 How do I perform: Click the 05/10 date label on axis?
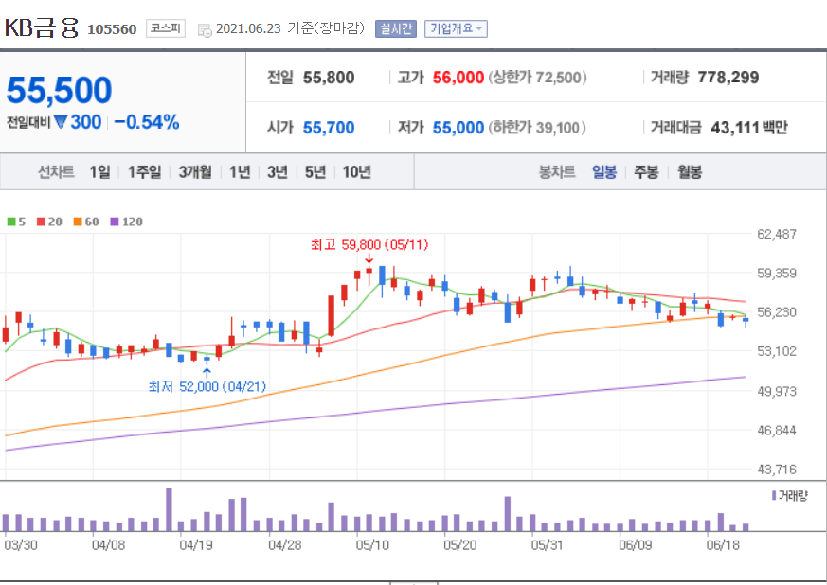pyautogui.click(x=372, y=545)
